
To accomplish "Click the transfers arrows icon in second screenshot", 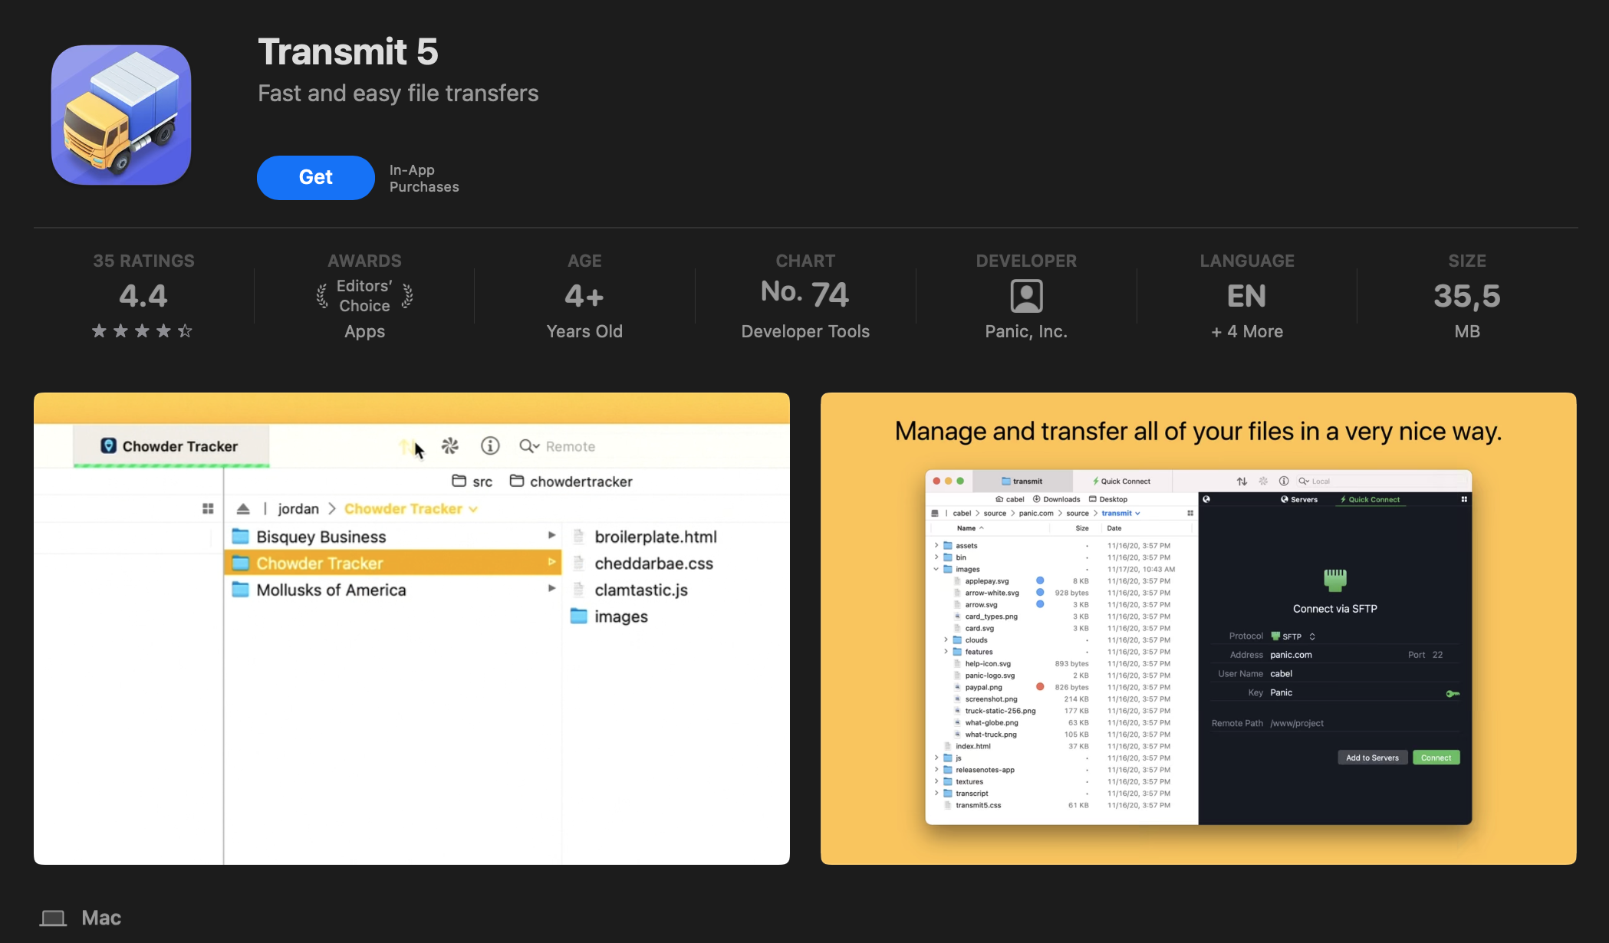I will tap(1242, 481).
